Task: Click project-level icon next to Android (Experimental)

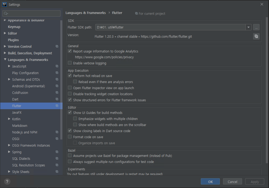Action: click(x=57, y=86)
